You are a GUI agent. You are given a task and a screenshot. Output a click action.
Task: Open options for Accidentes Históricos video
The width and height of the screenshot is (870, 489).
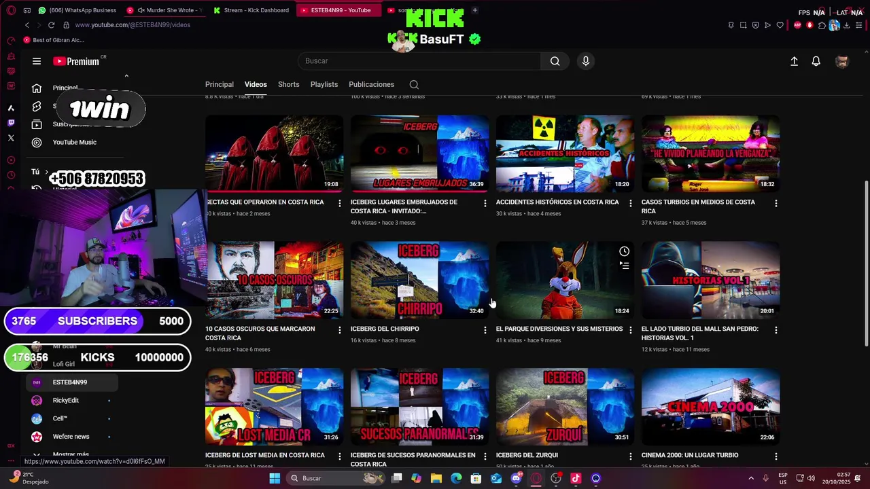coord(630,203)
